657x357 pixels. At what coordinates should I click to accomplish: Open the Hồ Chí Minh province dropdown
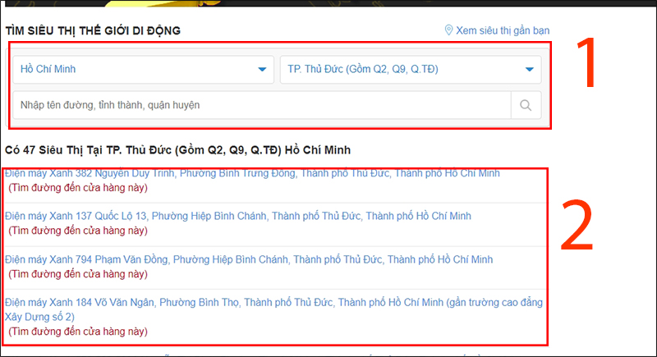pos(143,69)
